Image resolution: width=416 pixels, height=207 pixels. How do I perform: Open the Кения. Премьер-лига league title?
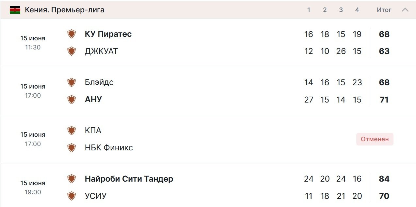coord(65,10)
